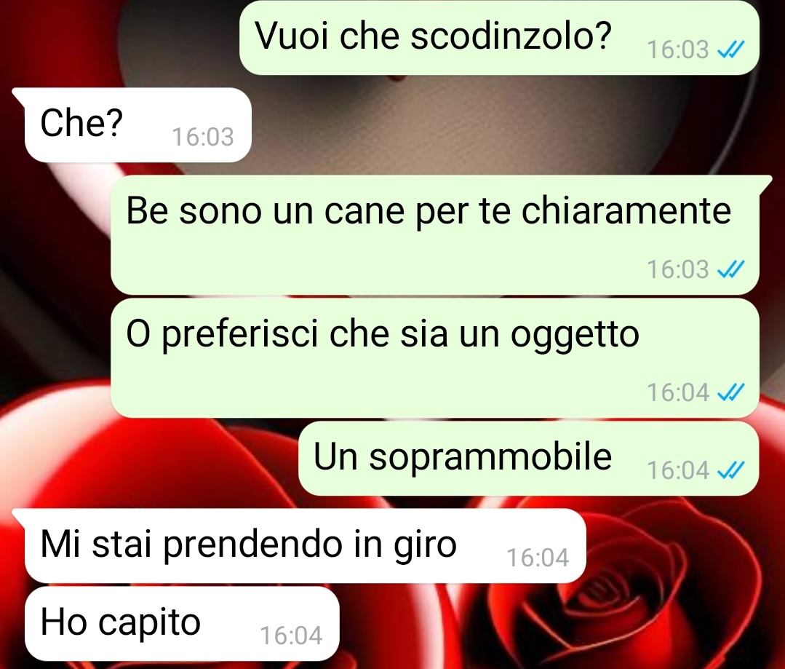Tap the 16:04 timestamp on 'Mi stai prendendo in giro'
The image size is (785, 669).
(x=538, y=558)
